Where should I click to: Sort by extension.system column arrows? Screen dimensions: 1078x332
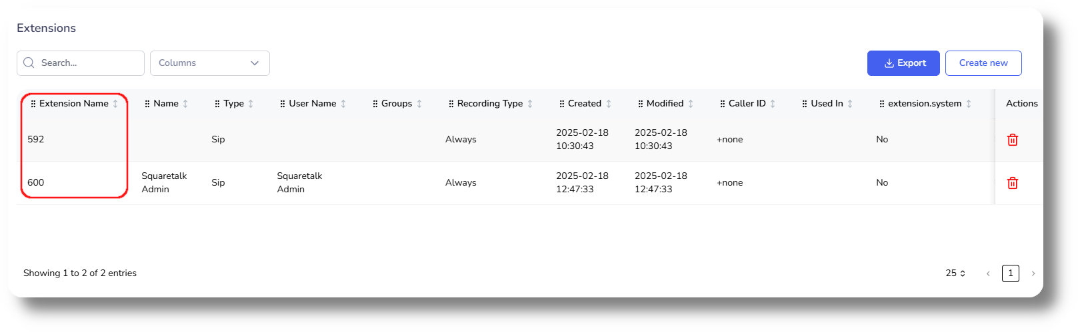point(969,104)
